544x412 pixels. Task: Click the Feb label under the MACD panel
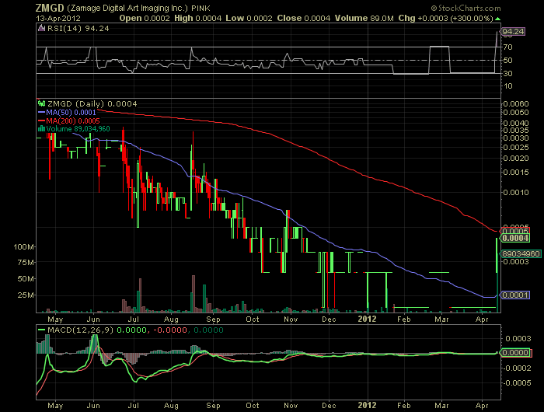tap(404, 406)
